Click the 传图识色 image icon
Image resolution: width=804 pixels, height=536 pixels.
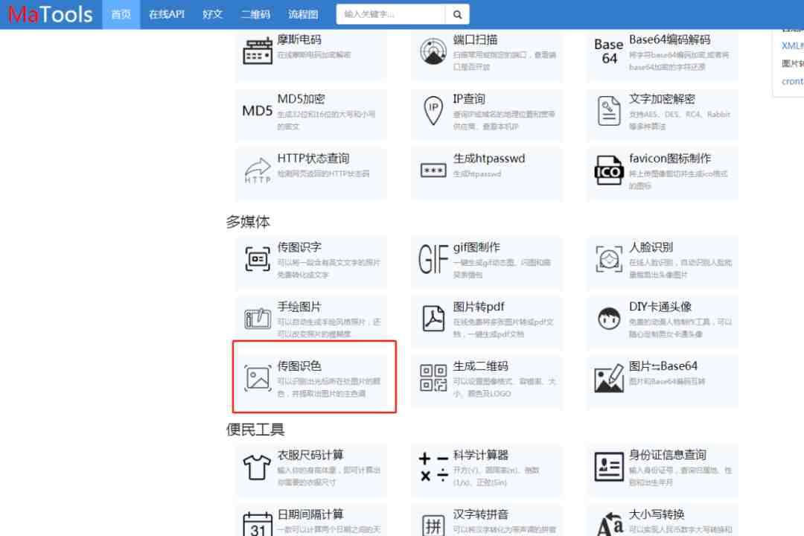(x=258, y=378)
